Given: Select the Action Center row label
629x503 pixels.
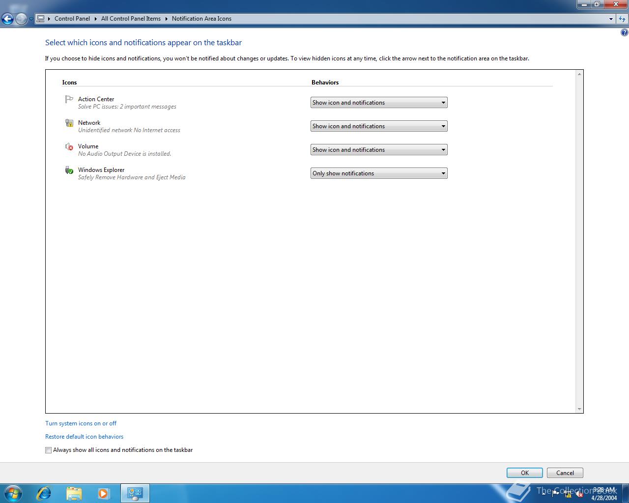Looking at the screenshot, I should point(96,99).
